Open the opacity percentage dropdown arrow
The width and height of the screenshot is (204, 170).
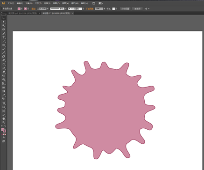tap(104, 9)
